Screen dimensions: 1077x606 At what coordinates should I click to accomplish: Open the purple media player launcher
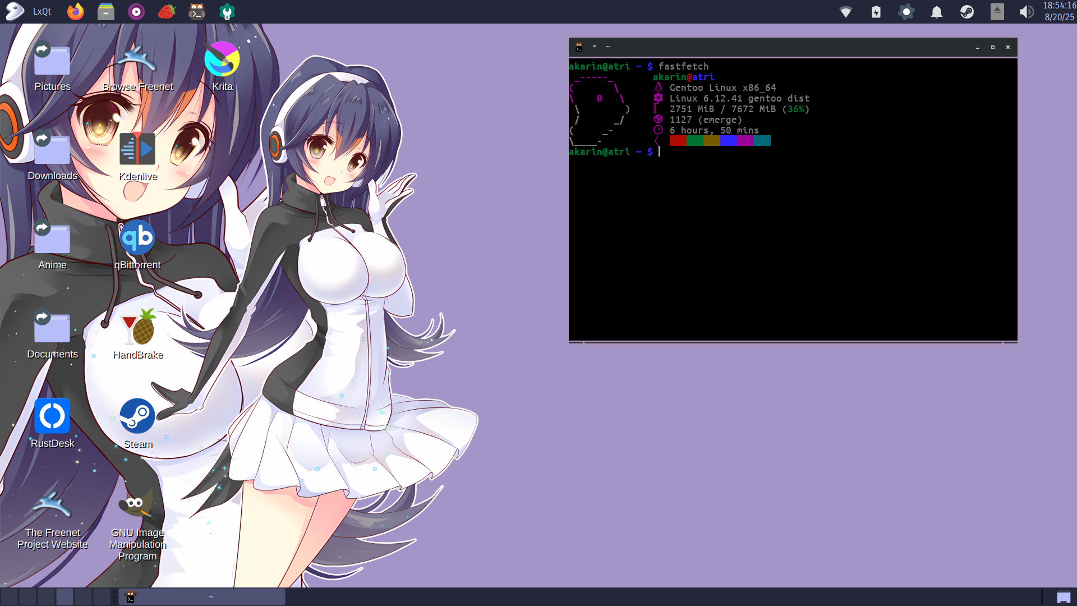coord(136,11)
